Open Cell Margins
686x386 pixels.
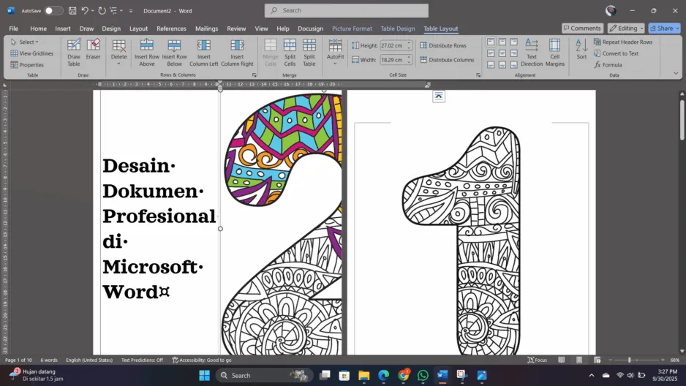555,52
